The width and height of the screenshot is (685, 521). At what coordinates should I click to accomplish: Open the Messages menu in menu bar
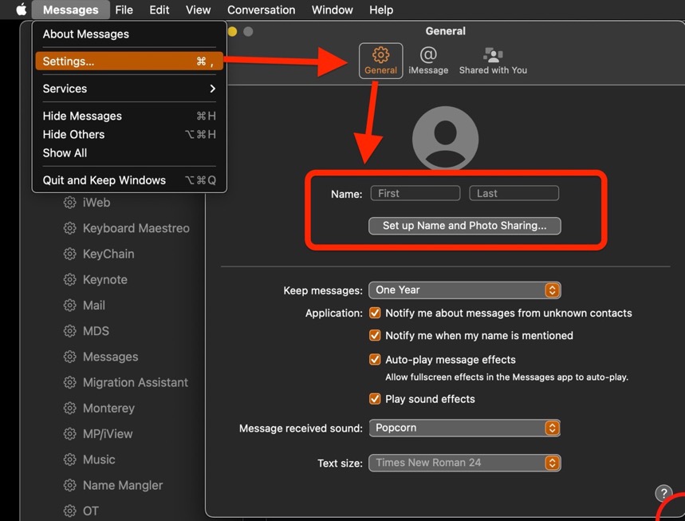(x=70, y=10)
